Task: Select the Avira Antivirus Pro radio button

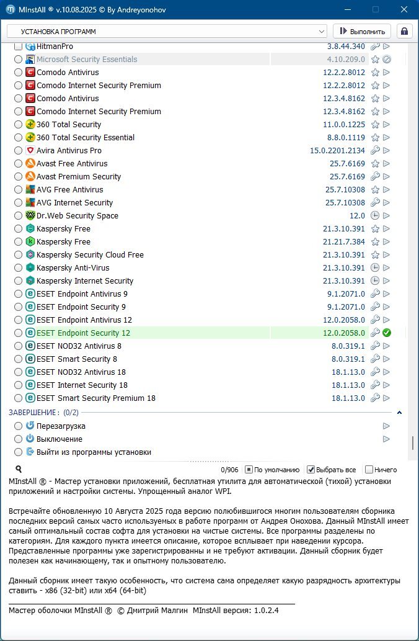Action: pos(18,150)
